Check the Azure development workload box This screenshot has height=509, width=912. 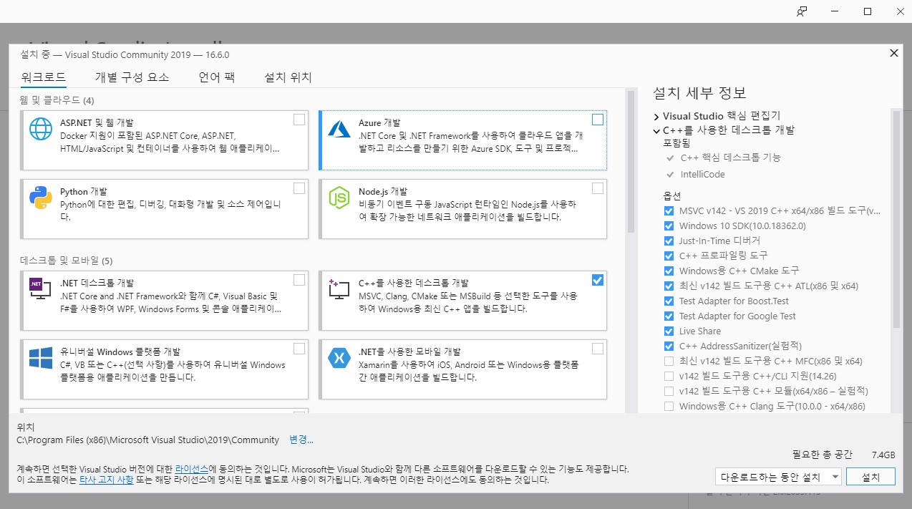click(598, 120)
